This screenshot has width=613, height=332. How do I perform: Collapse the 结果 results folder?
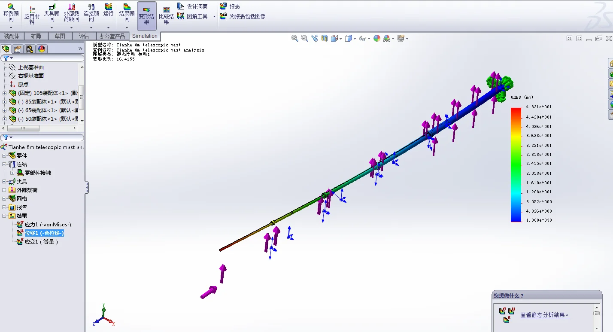tap(5, 216)
